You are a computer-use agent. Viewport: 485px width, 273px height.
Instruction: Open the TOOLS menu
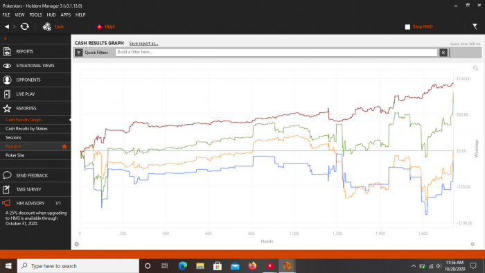[35, 15]
